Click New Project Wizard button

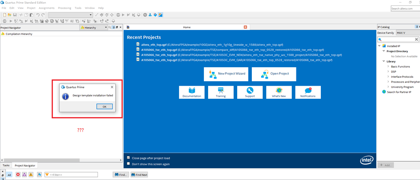(226, 74)
